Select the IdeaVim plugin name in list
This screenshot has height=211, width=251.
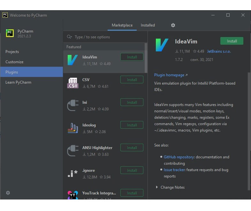tap(90, 57)
